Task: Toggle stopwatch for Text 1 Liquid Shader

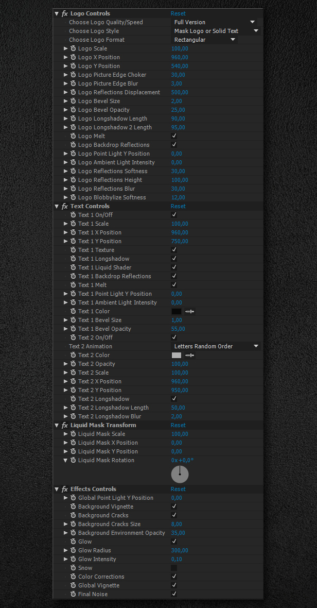Action: click(73, 267)
